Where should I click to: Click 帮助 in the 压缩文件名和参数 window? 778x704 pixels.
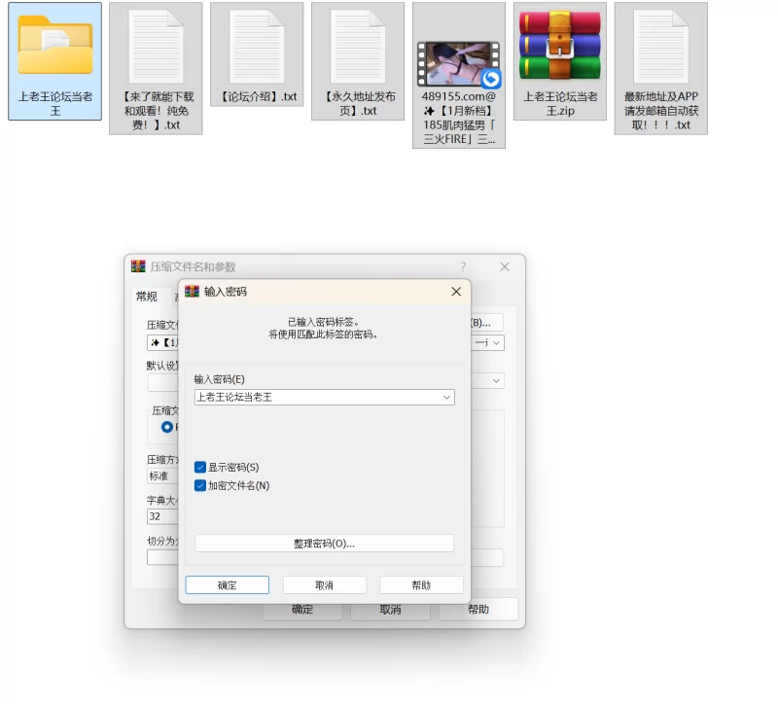(x=478, y=610)
